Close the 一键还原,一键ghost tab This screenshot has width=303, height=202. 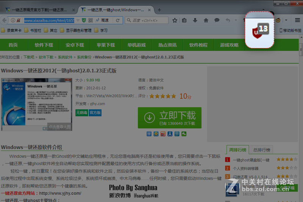149,10
